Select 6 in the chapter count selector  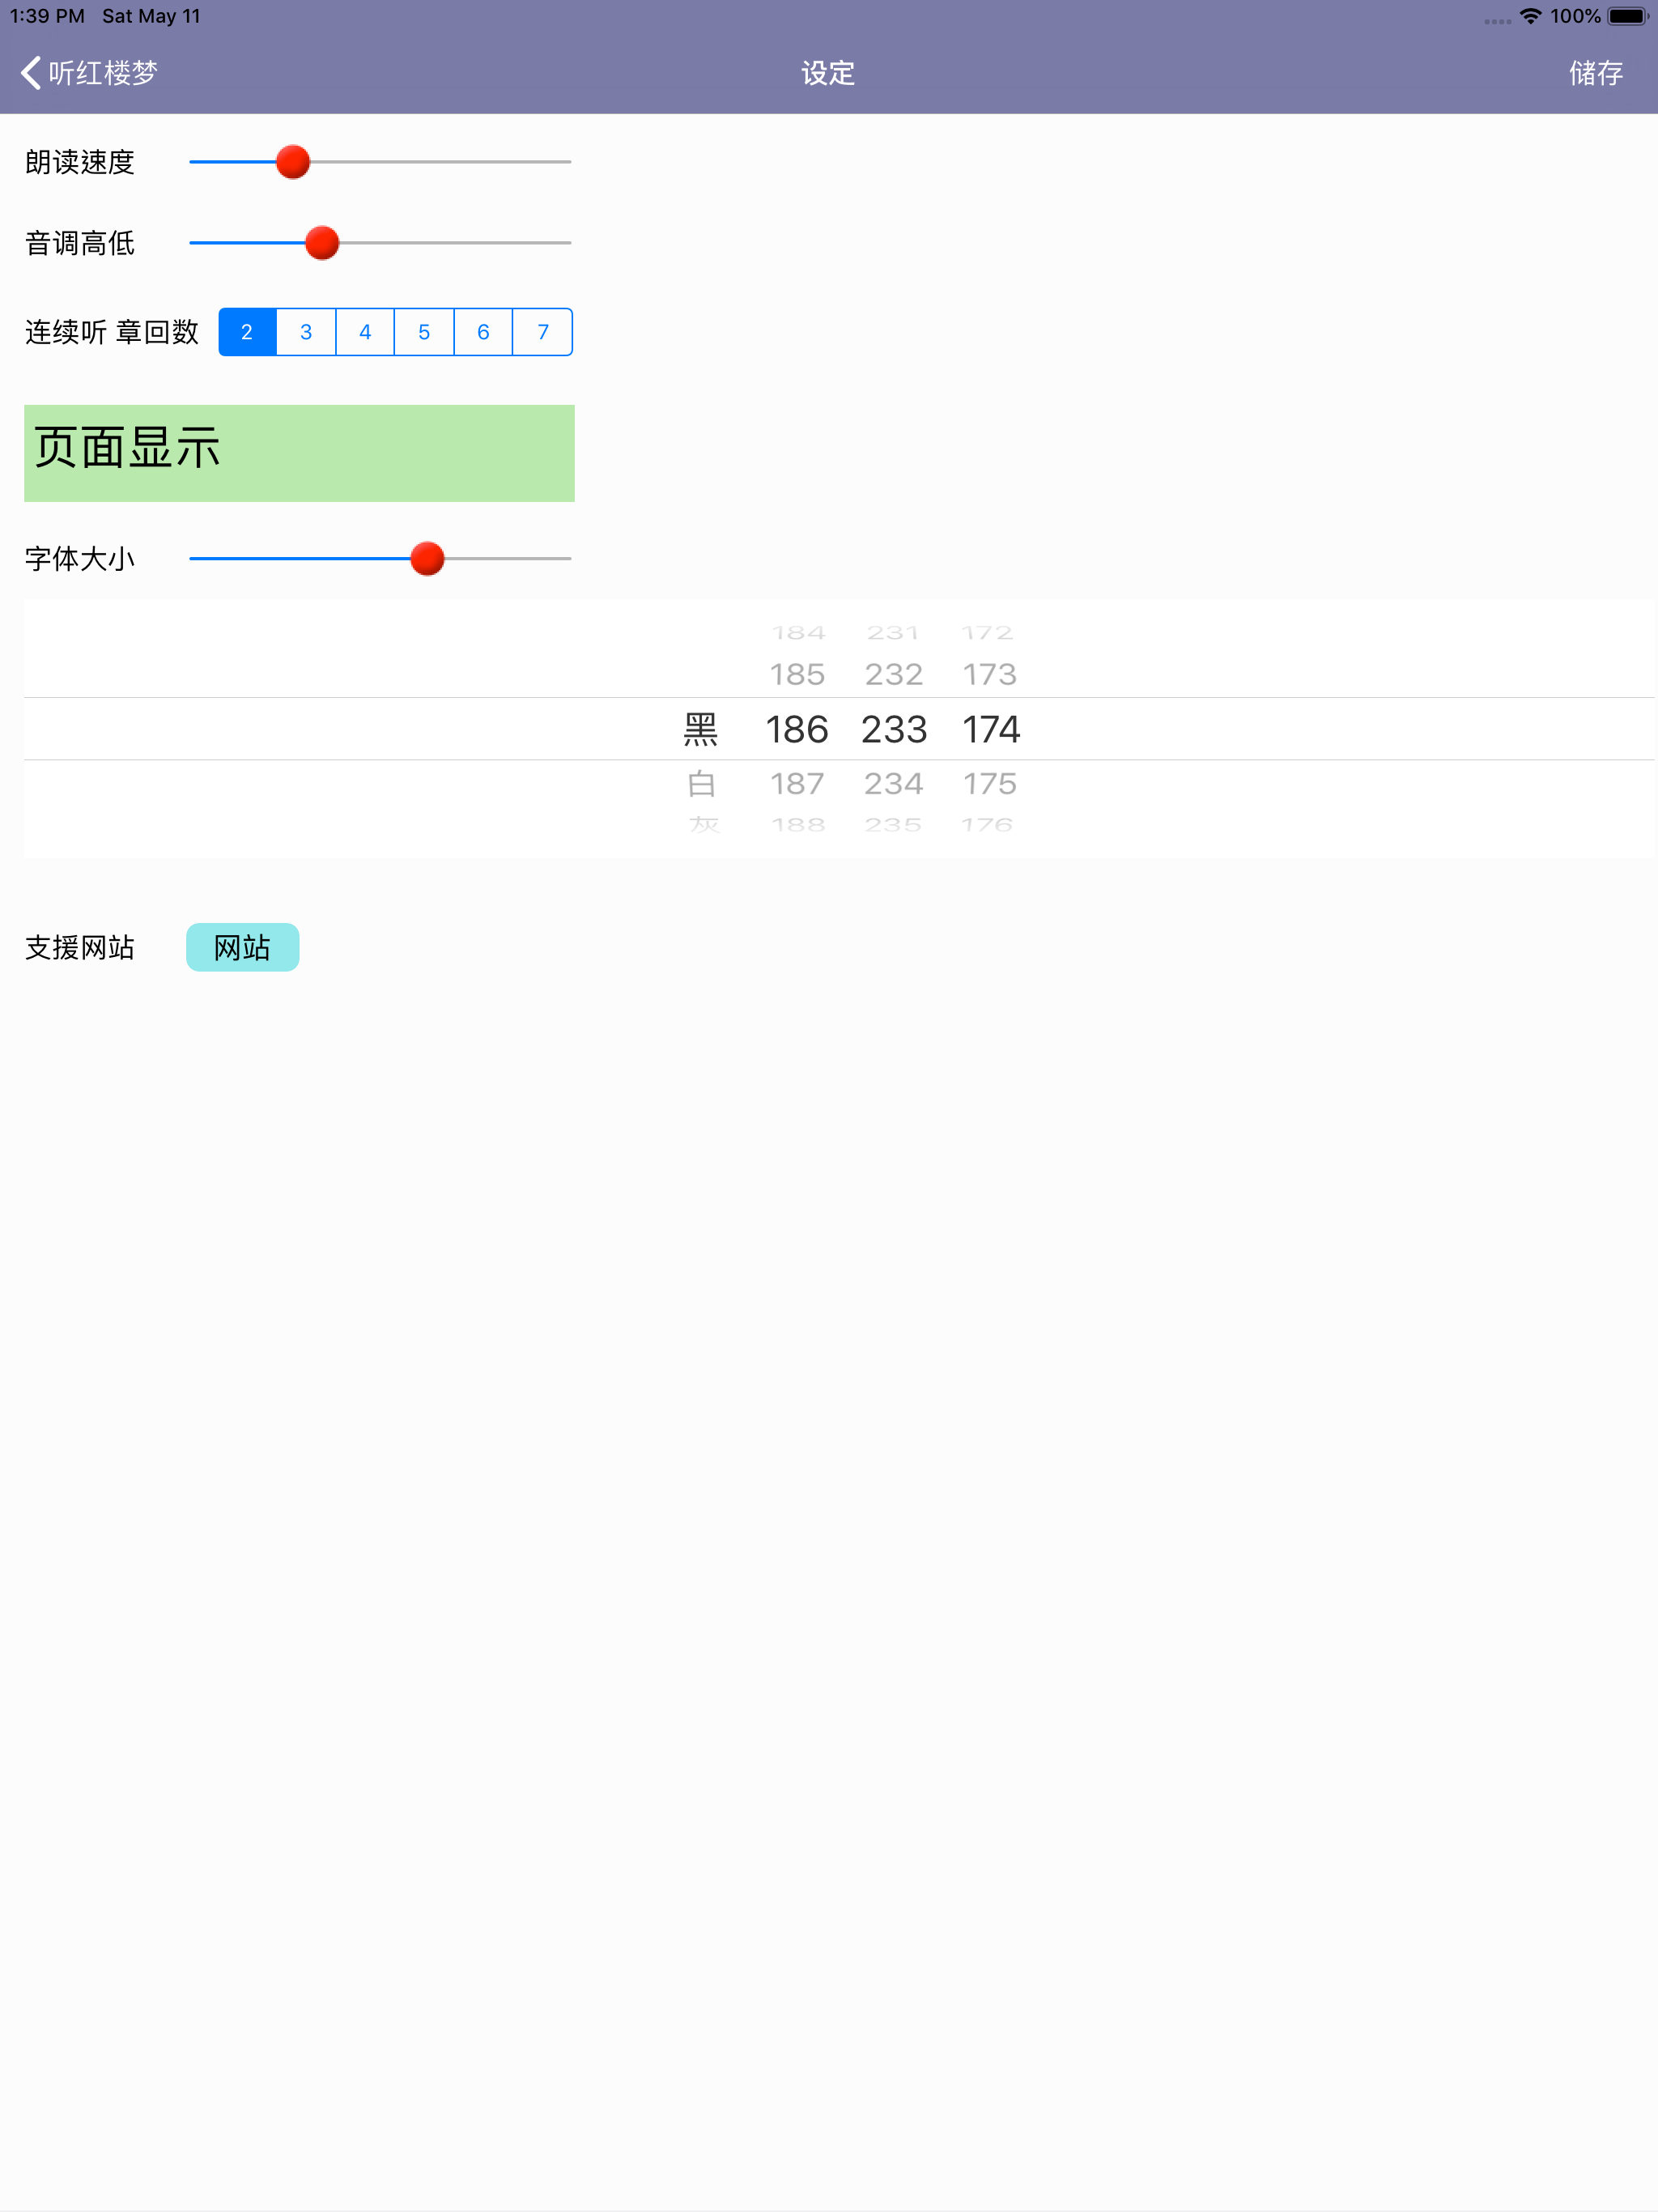point(483,331)
